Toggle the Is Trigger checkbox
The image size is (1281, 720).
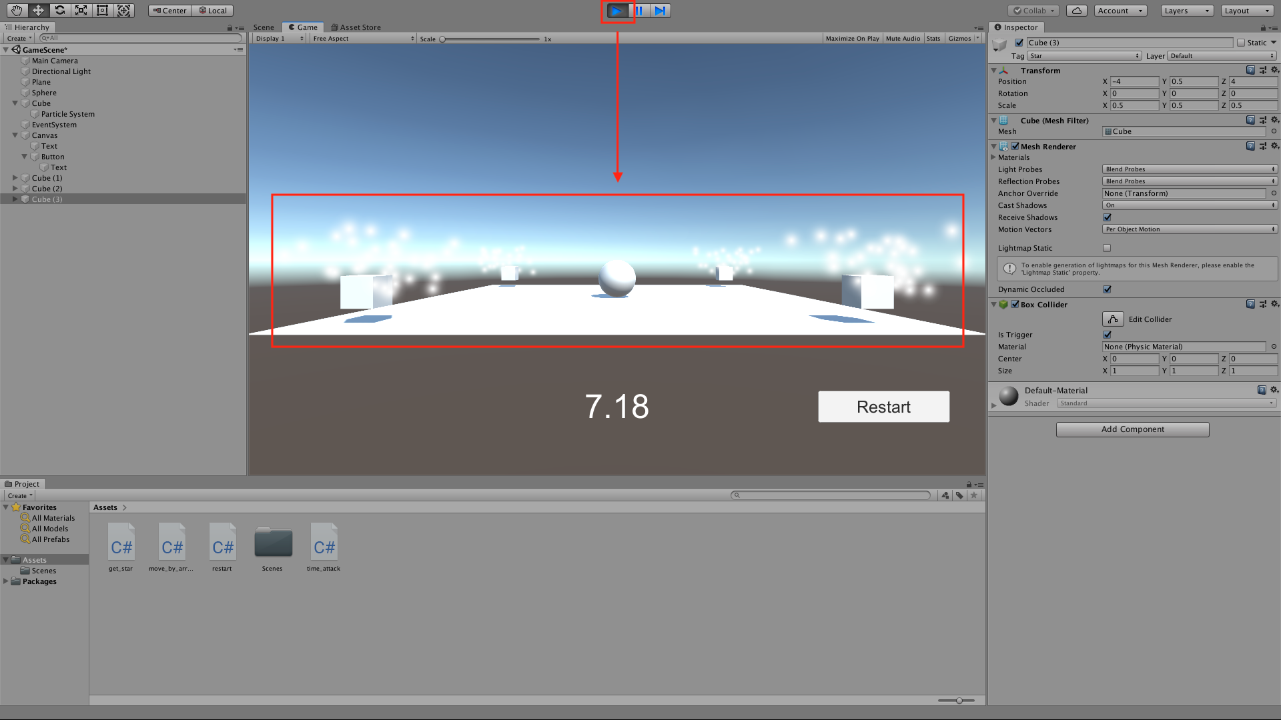(1108, 335)
